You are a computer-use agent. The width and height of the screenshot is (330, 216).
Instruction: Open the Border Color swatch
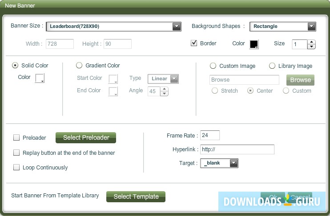254,44
